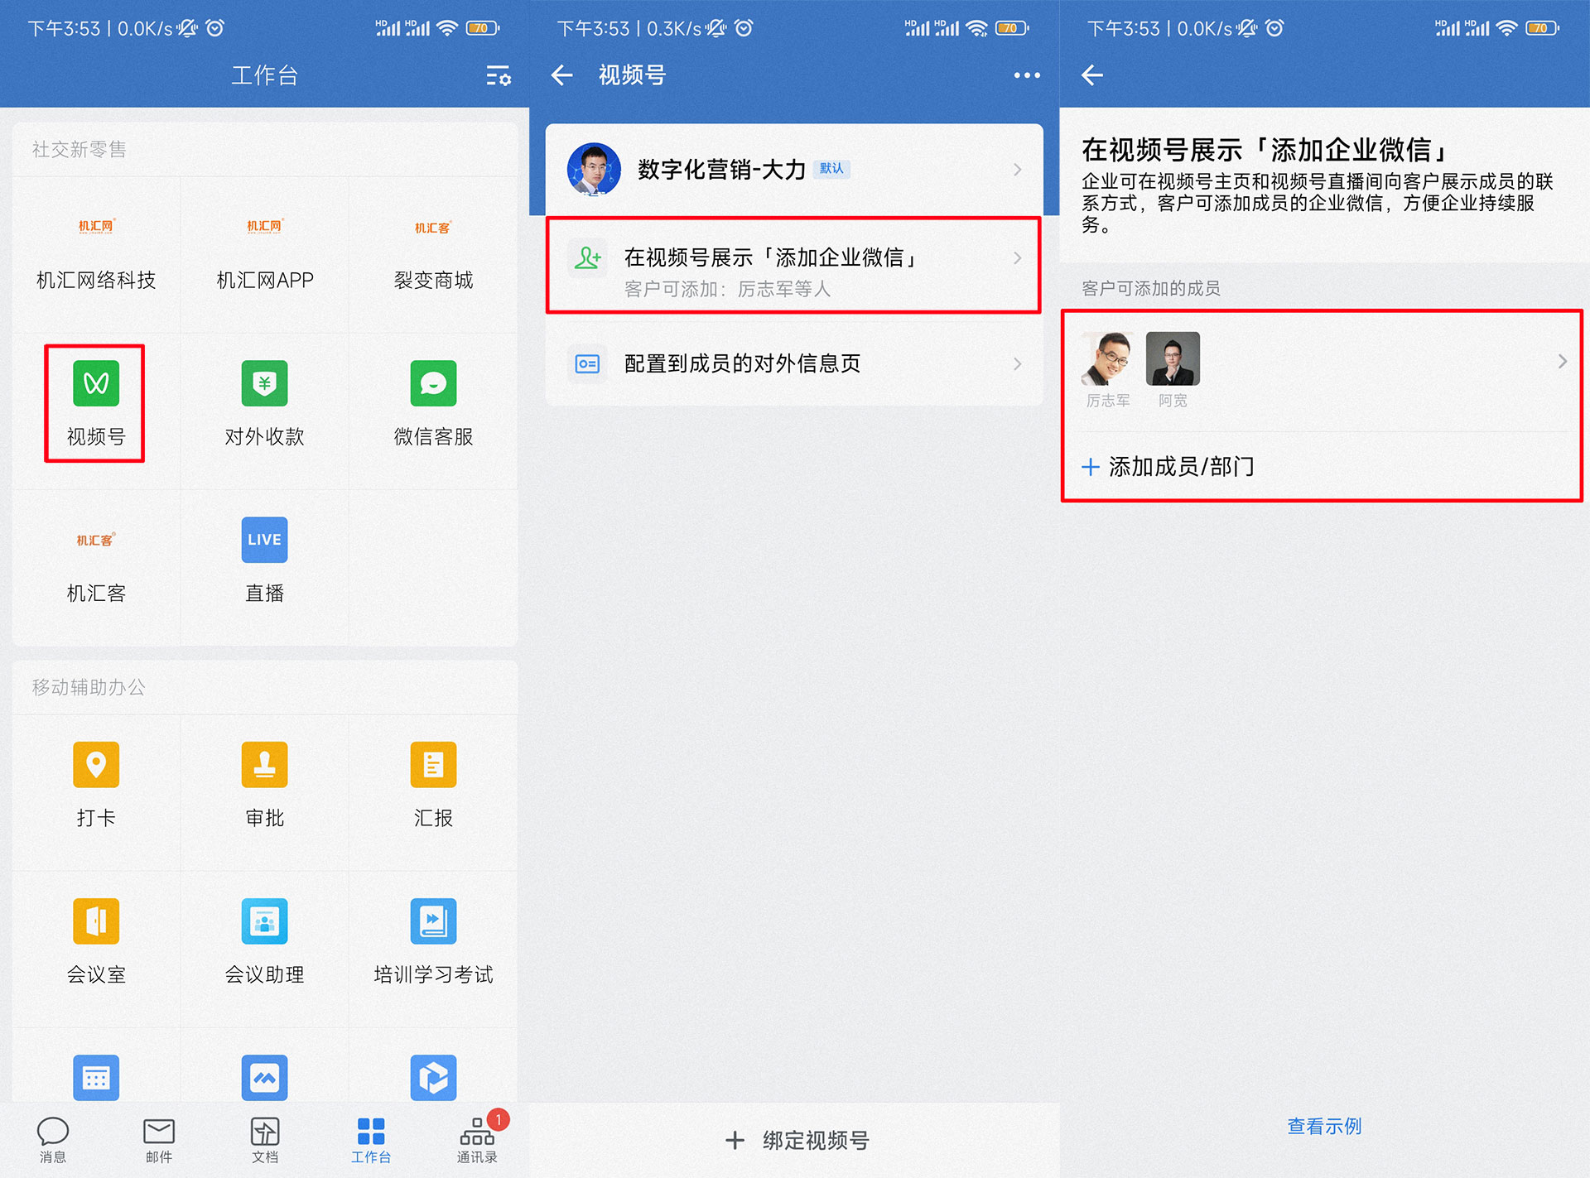Launch the 直播 LIVE icon
The height and width of the screenshot is (1178, 1590).
click(x=264, y=540)
